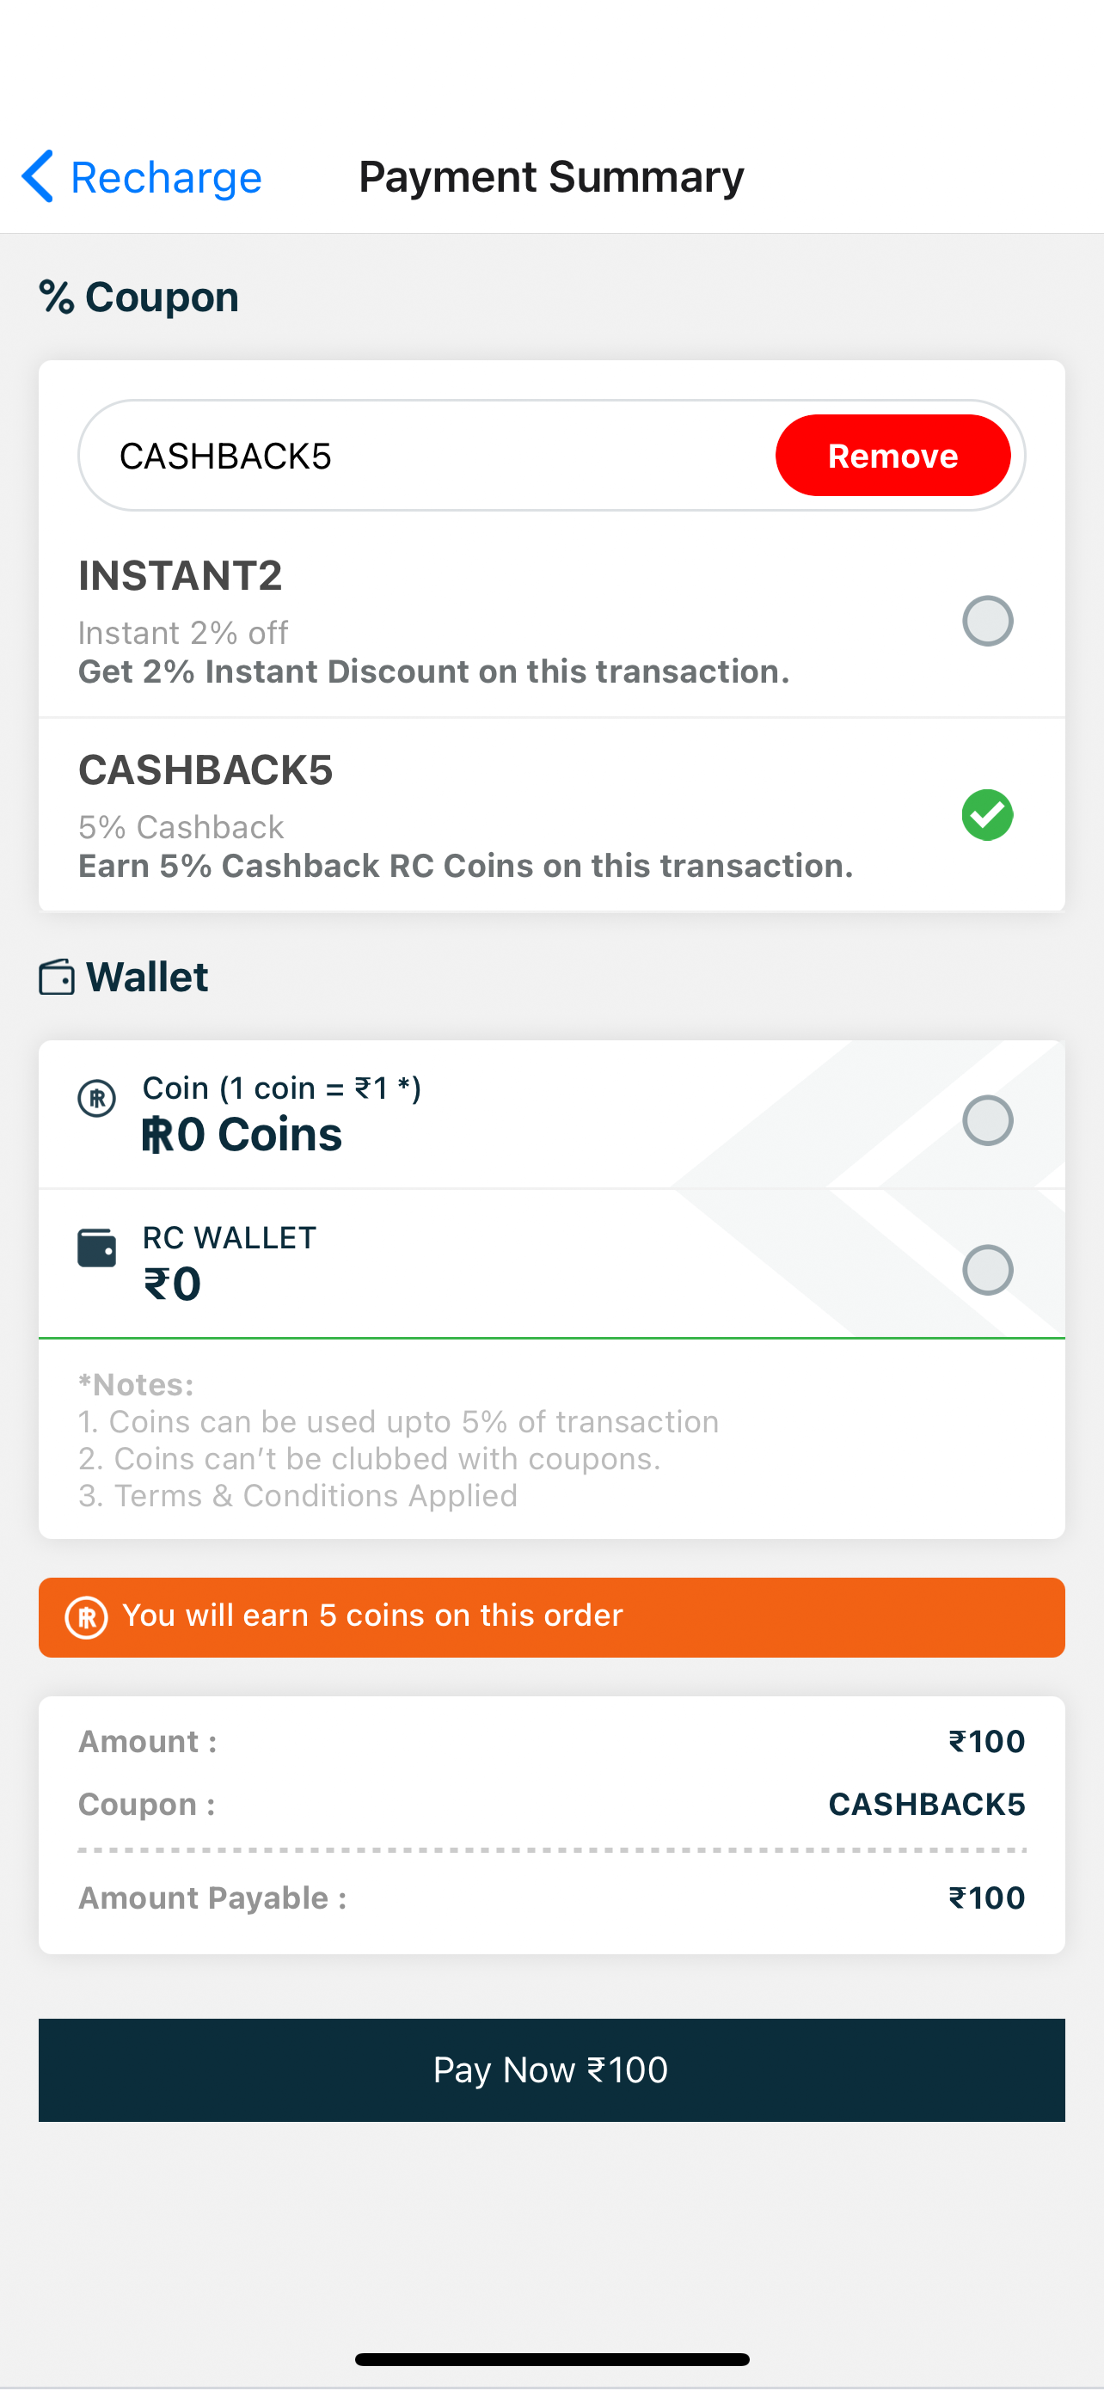Tap the INSTANT2 coupon title

(x=181, y=575)
